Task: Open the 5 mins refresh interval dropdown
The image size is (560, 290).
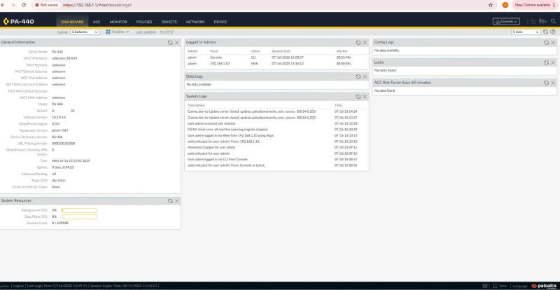Action: point(526,32)
